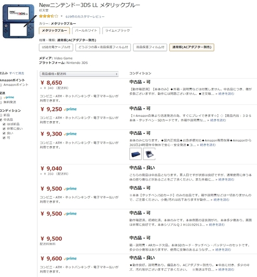
Task: Click the star rating icons
Action: coord(49,16)
